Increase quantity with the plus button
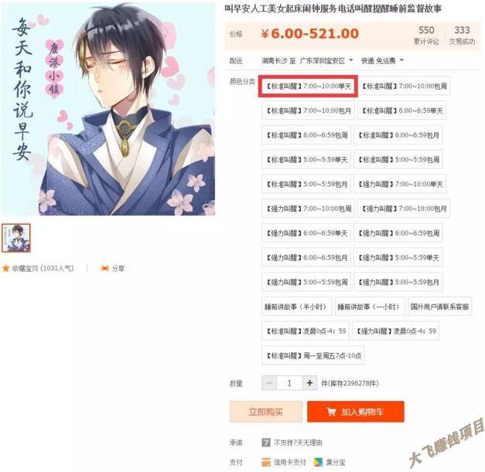Viewport: 485px width, 472px height. 309,383
